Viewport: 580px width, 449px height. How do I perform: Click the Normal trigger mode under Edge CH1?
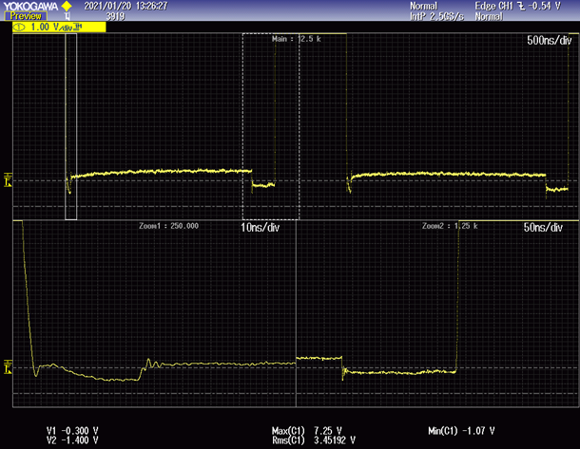(489, 16)
